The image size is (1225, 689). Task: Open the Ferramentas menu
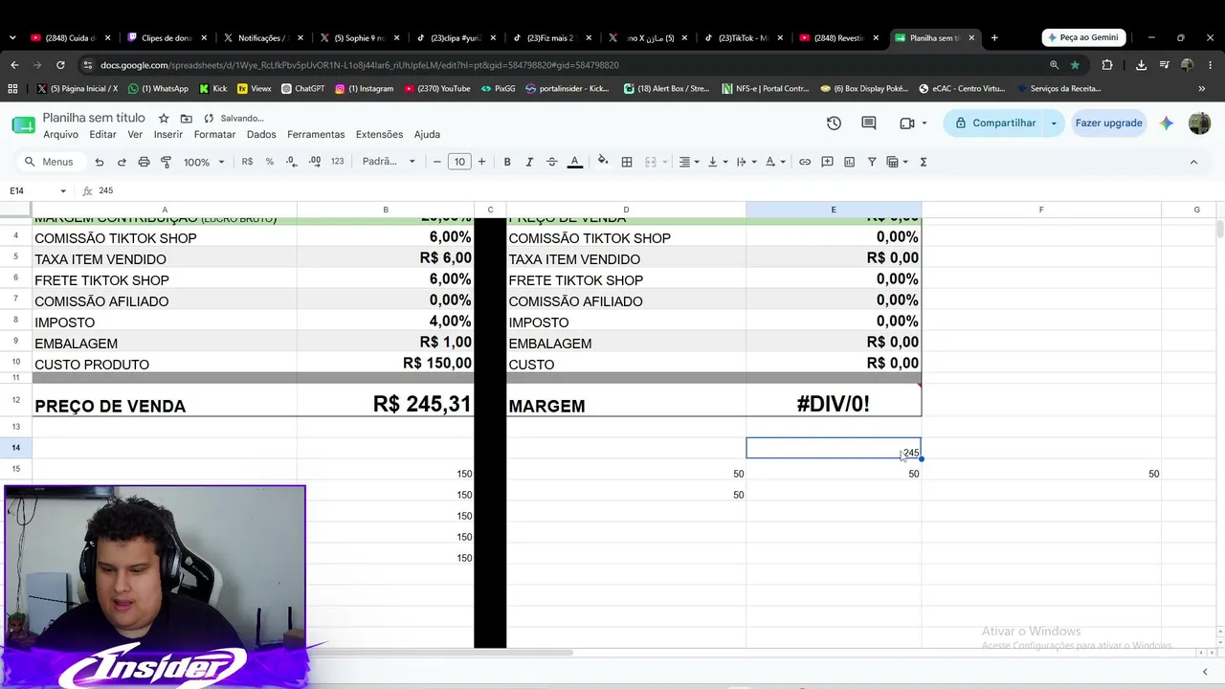tap(316, 134)
